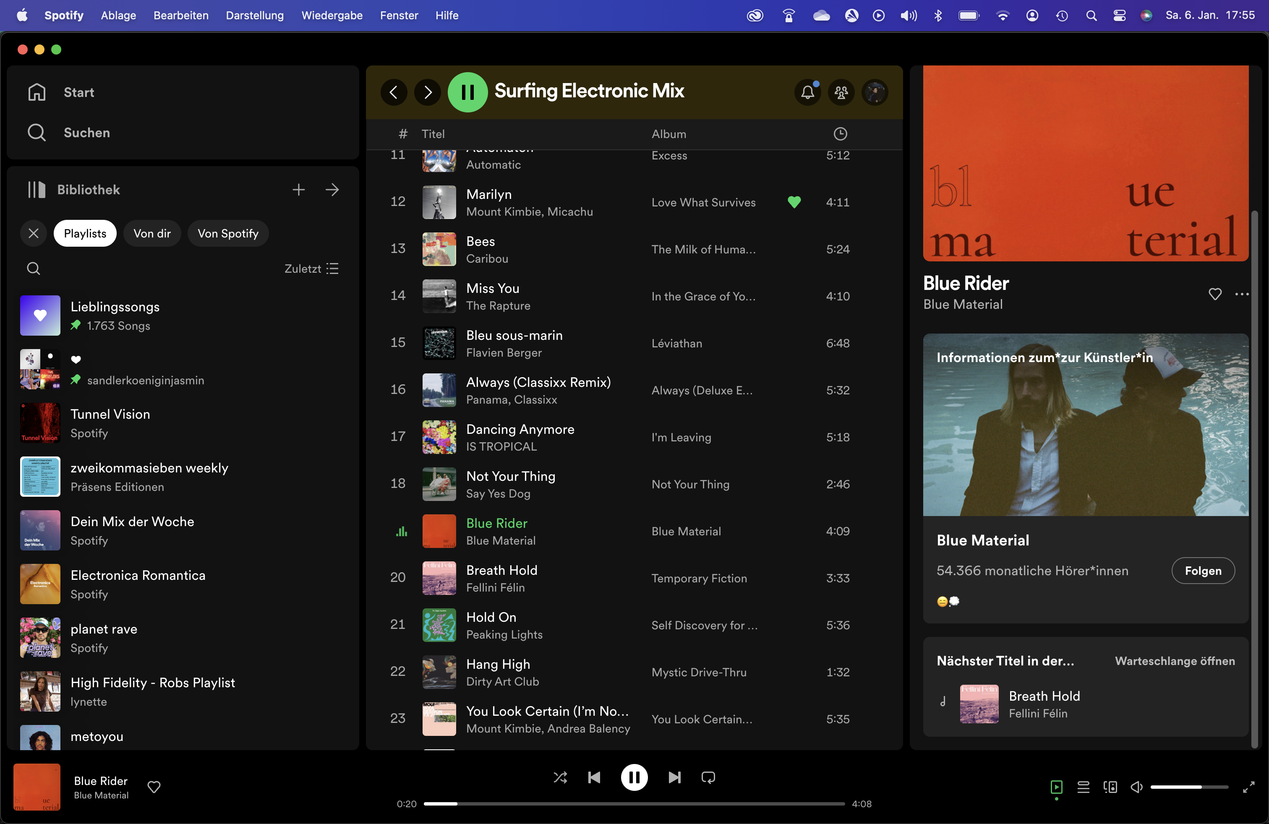Screen dimensions: 1269x824
Task: Like Blue Rider in the player bar
Action: tap(154, 787)
